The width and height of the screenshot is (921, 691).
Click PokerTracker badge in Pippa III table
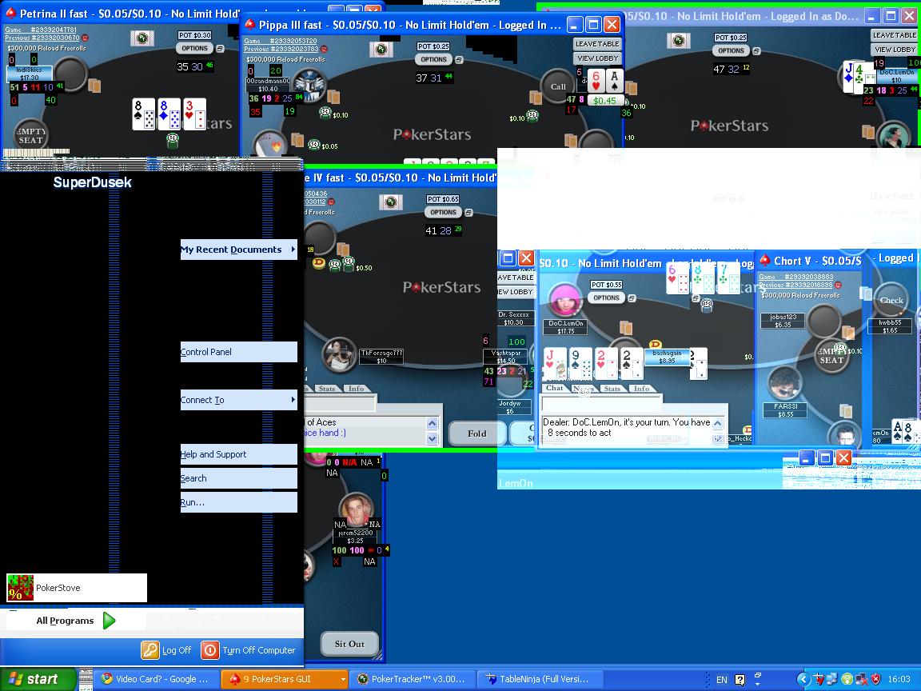381,49
